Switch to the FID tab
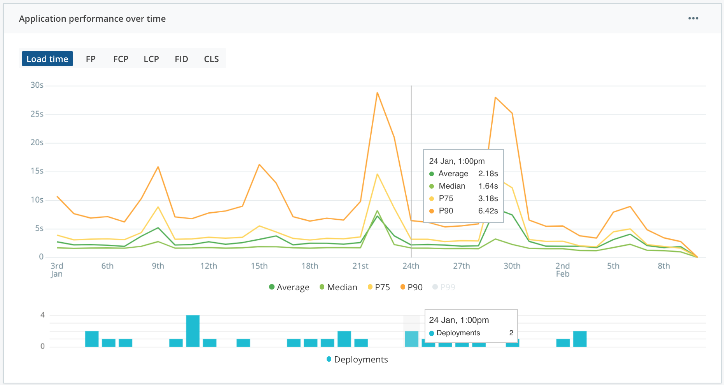 click(x=181, y=59)
